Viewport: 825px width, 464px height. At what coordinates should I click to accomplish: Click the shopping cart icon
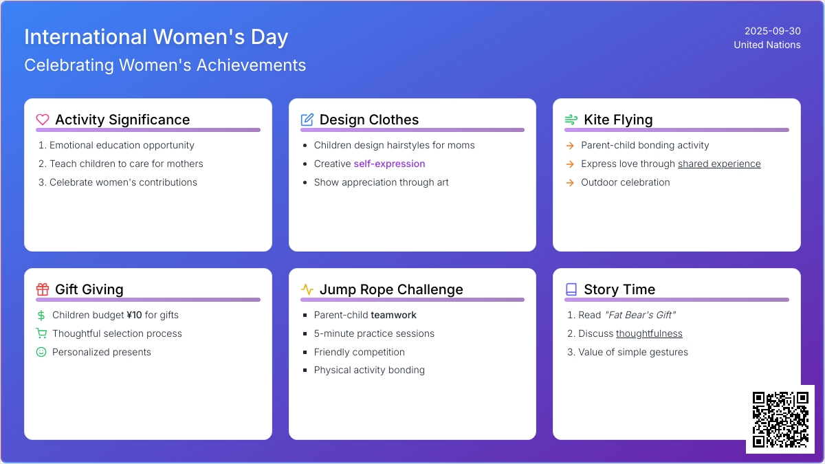(x=41, y=333)
